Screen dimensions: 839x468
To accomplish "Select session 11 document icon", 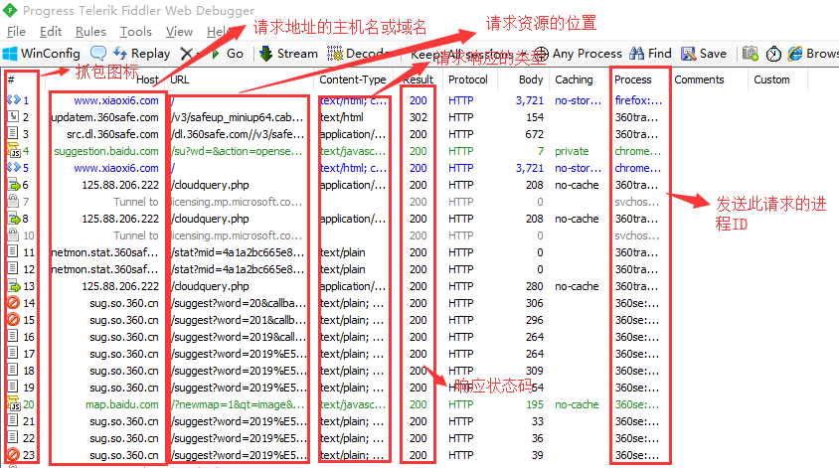I will pos(13,251).
